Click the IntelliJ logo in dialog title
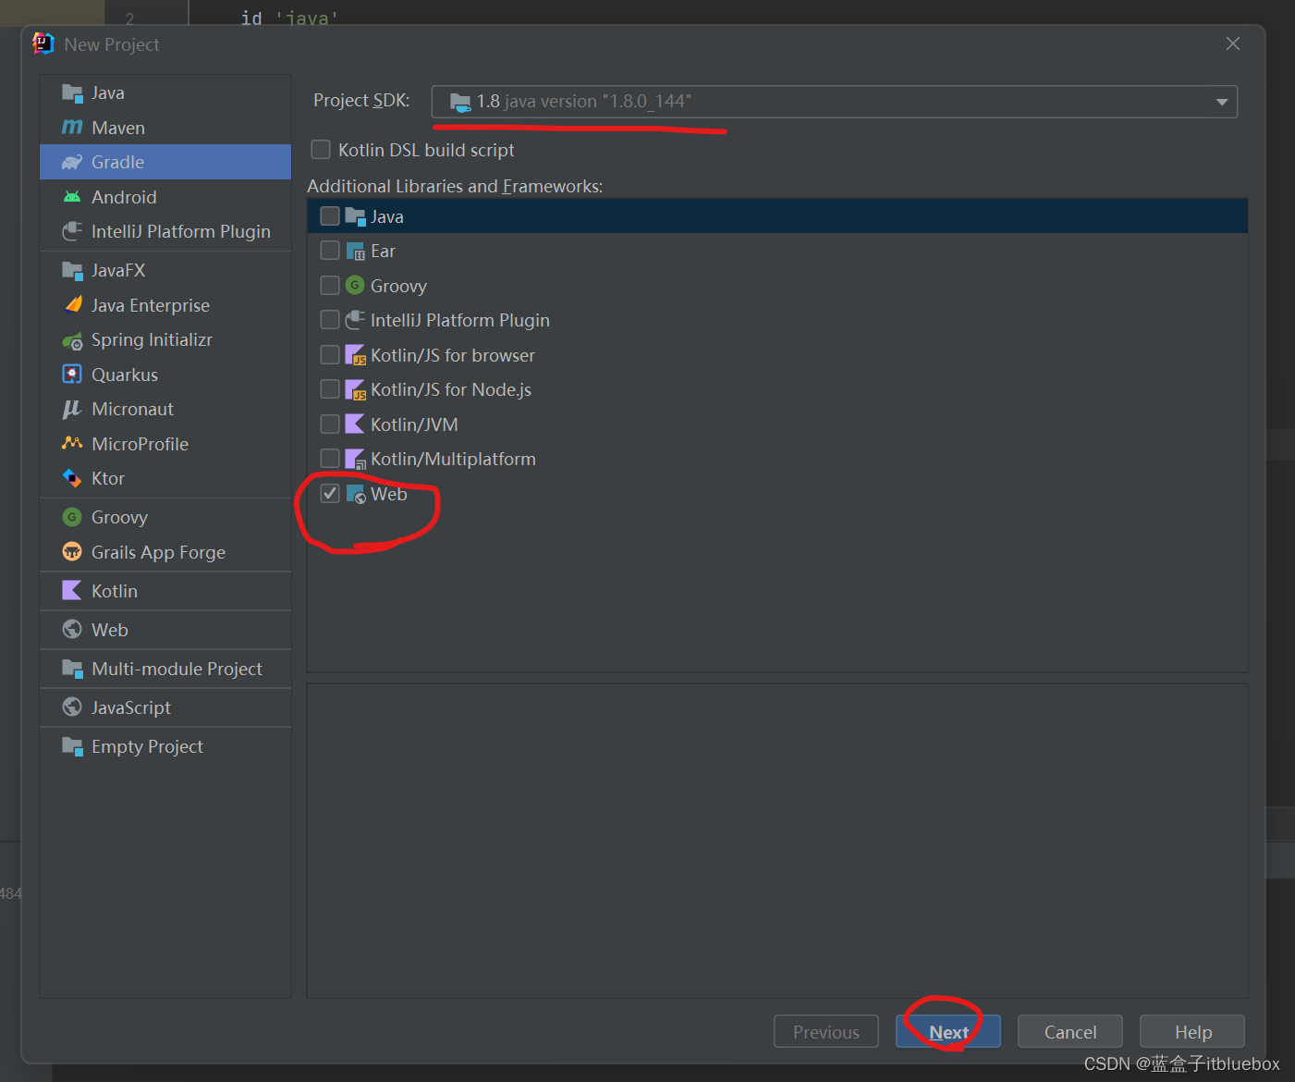1295x1082 pixels. (x=43, y=43)
